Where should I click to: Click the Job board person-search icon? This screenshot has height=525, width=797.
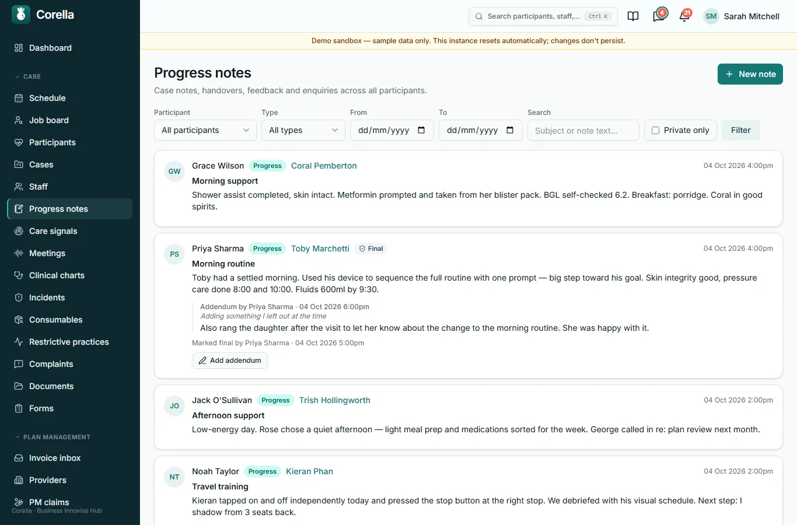tap(19, 120)
